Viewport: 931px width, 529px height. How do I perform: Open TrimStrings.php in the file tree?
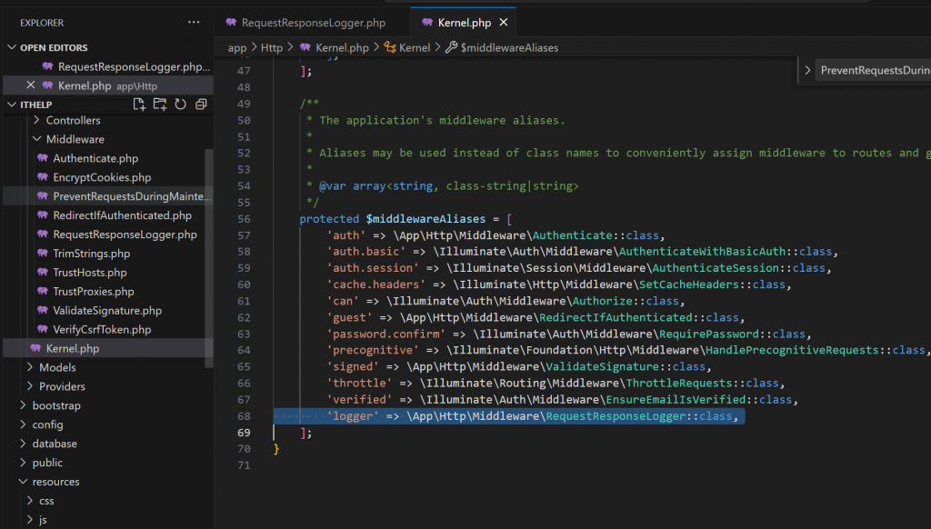pyautogui.click(x=92, y=254)
